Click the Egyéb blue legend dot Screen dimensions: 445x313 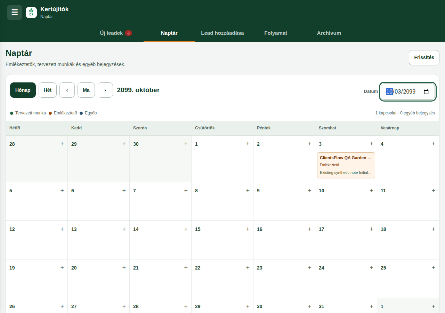pos(81,113)
